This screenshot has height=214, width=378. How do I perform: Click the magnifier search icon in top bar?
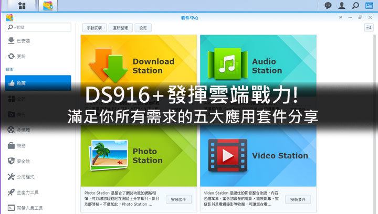click(x=355, y=6)
